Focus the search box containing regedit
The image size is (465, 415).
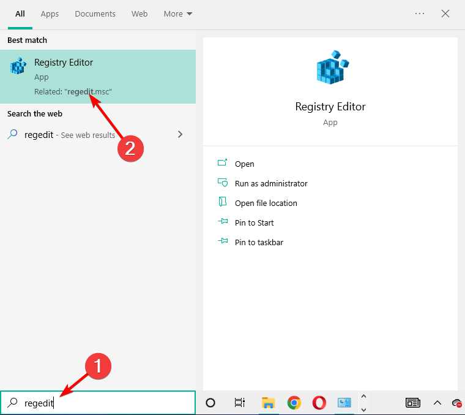[98, 403]
